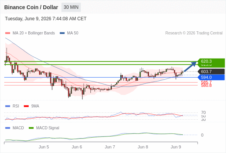Click the MACD Signal legend label
The width and height of the screenshot is (226, 153).
pyautogui.click(x=48, y=128)
